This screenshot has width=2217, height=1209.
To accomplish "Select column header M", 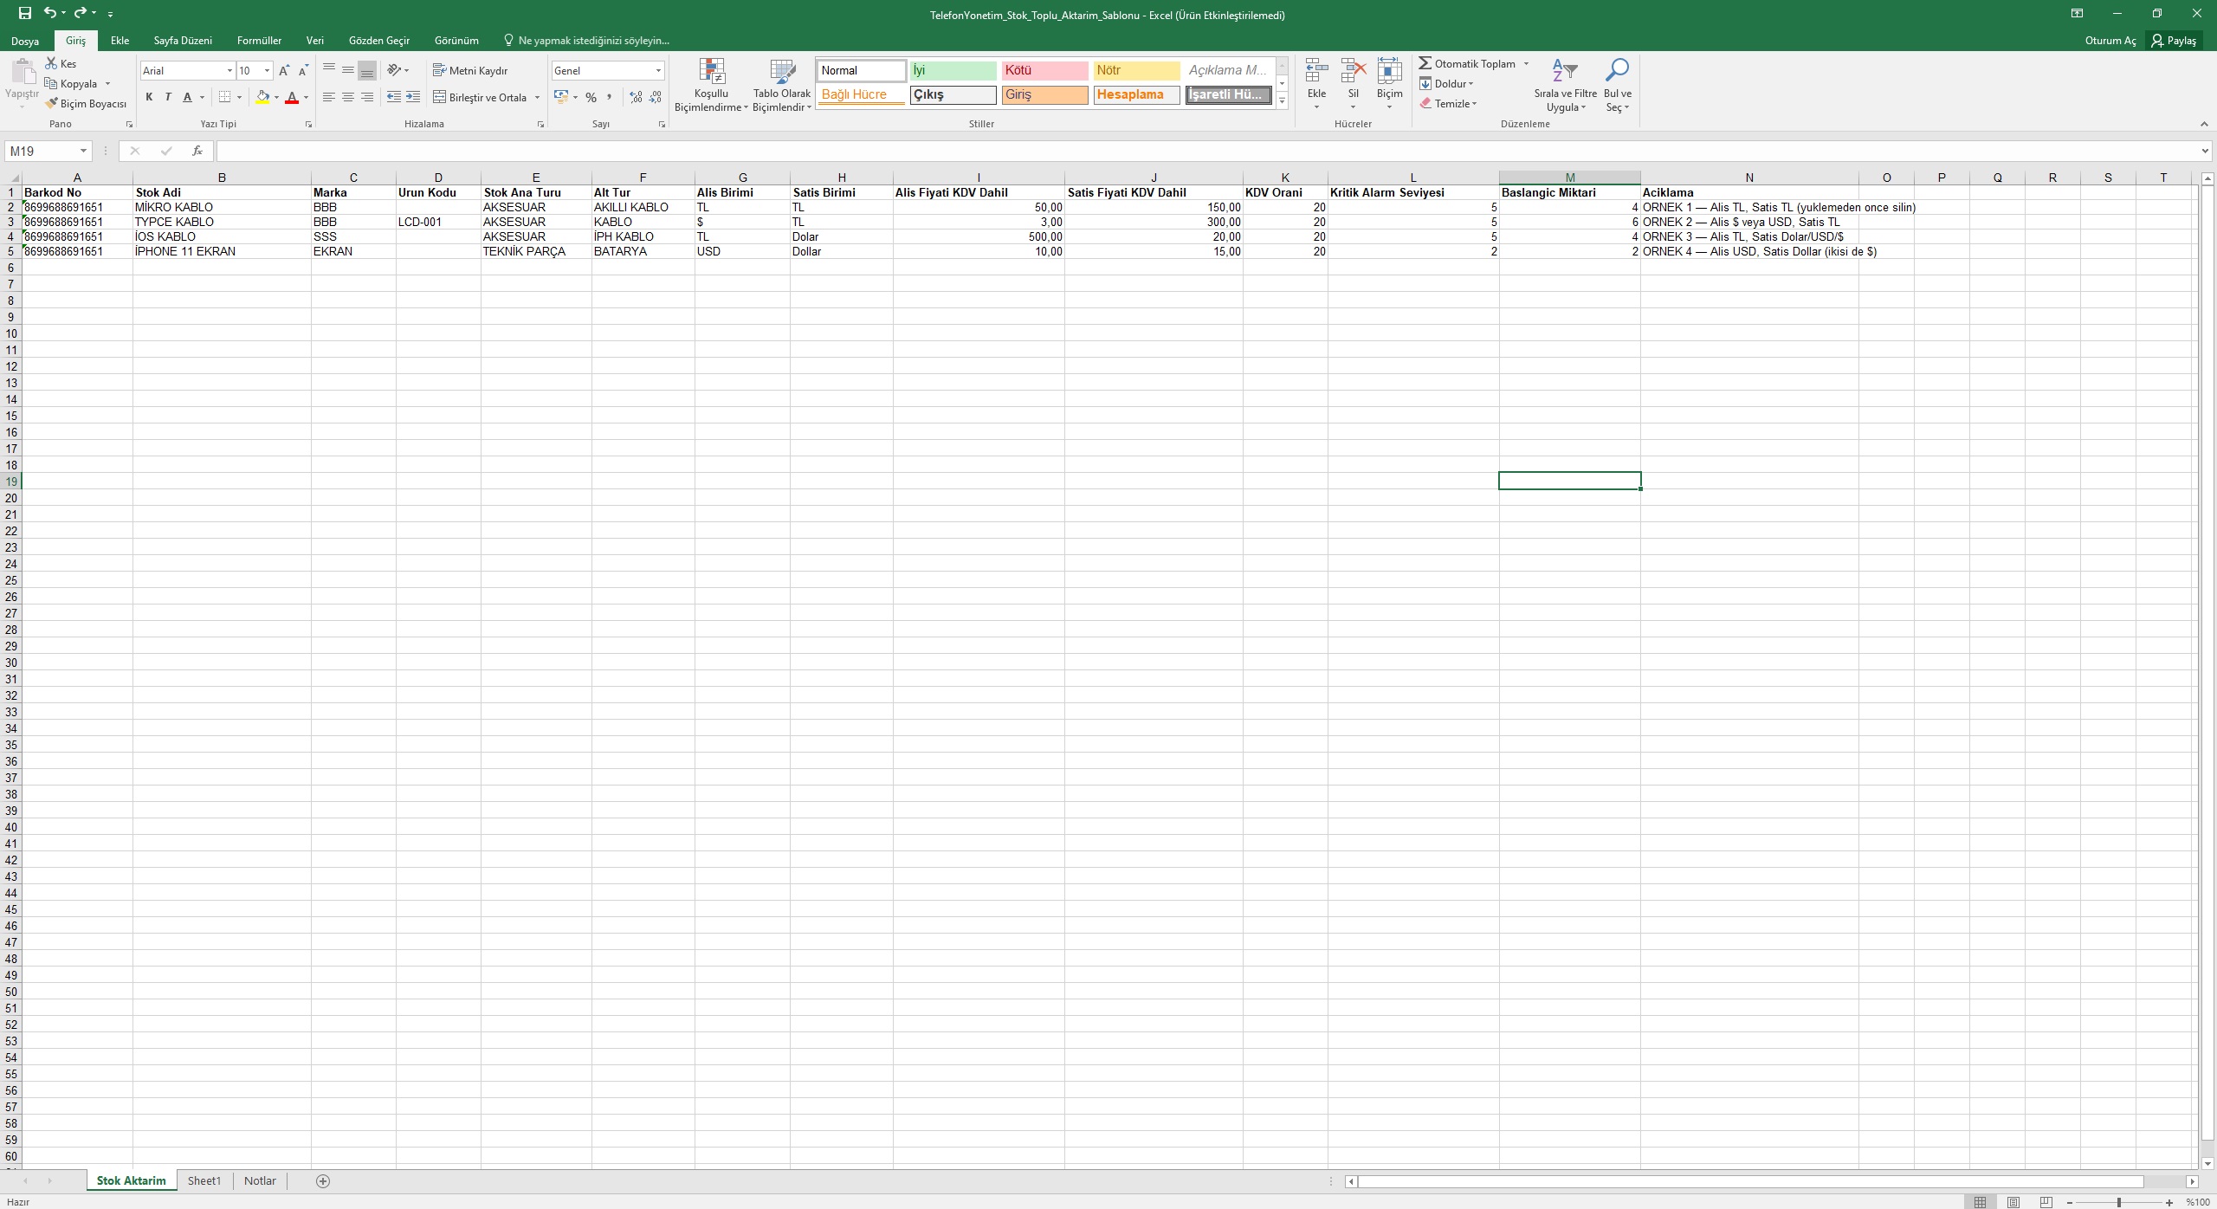I will pyautogui.click(x=1569, y=178).
